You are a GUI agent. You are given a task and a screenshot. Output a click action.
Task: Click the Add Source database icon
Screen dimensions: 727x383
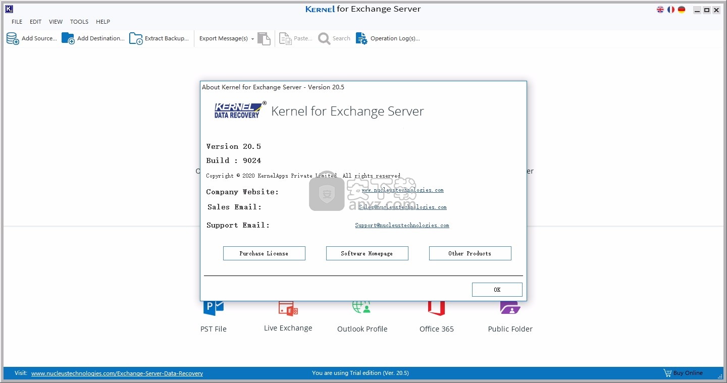pyautogui.click(x=13, y=38)
